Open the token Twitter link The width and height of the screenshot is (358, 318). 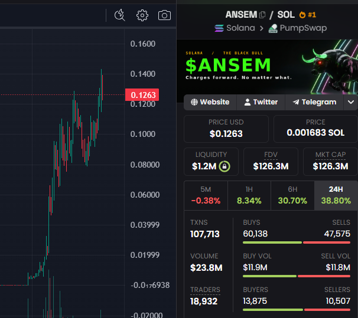coord(261,102)
